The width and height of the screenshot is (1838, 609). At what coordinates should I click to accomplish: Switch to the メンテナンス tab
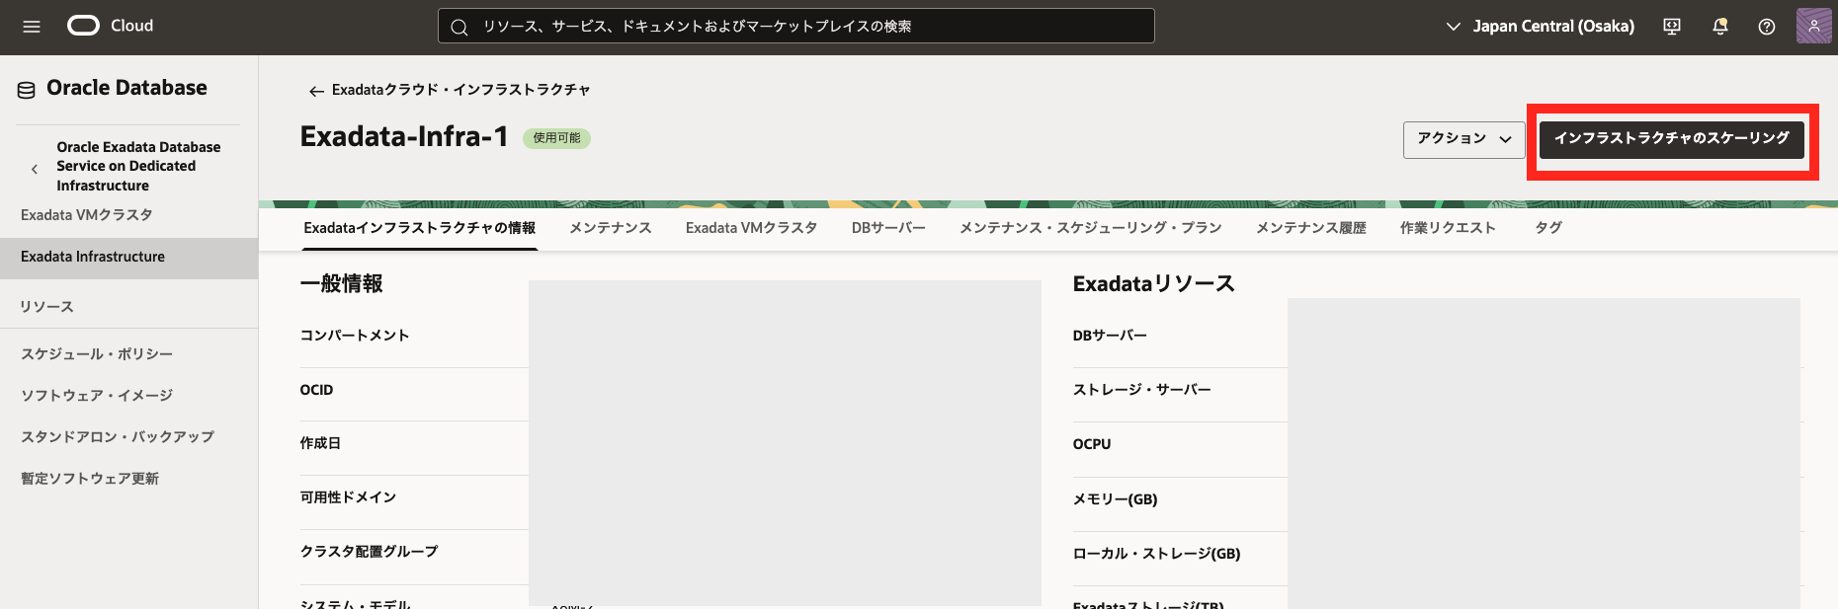[x=610, y=228]
